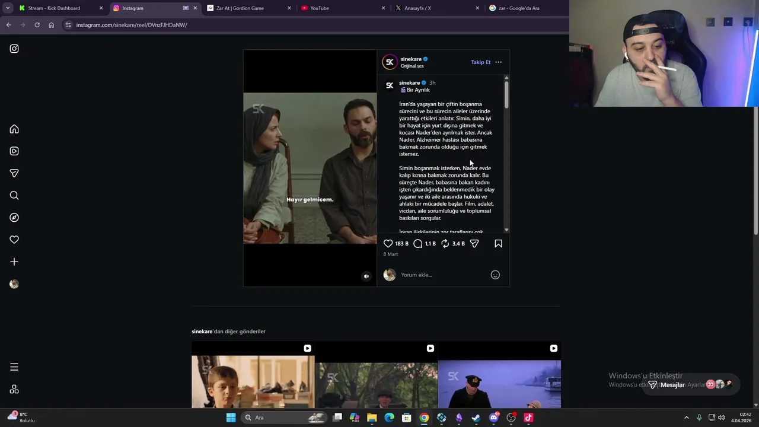
Task: Open the emoji picker in comment box
Action: click(495, 275)
